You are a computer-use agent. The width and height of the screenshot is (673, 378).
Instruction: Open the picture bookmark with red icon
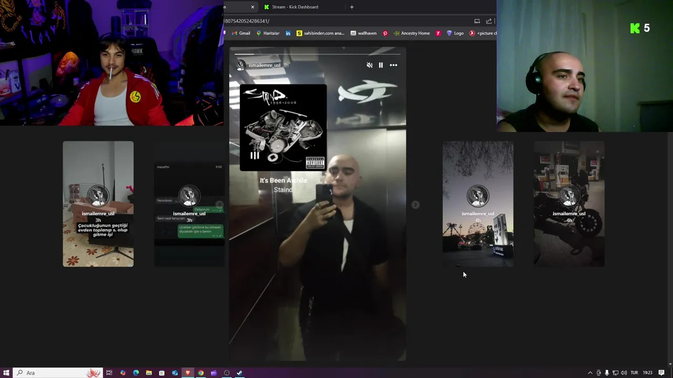tap(483, 33)
